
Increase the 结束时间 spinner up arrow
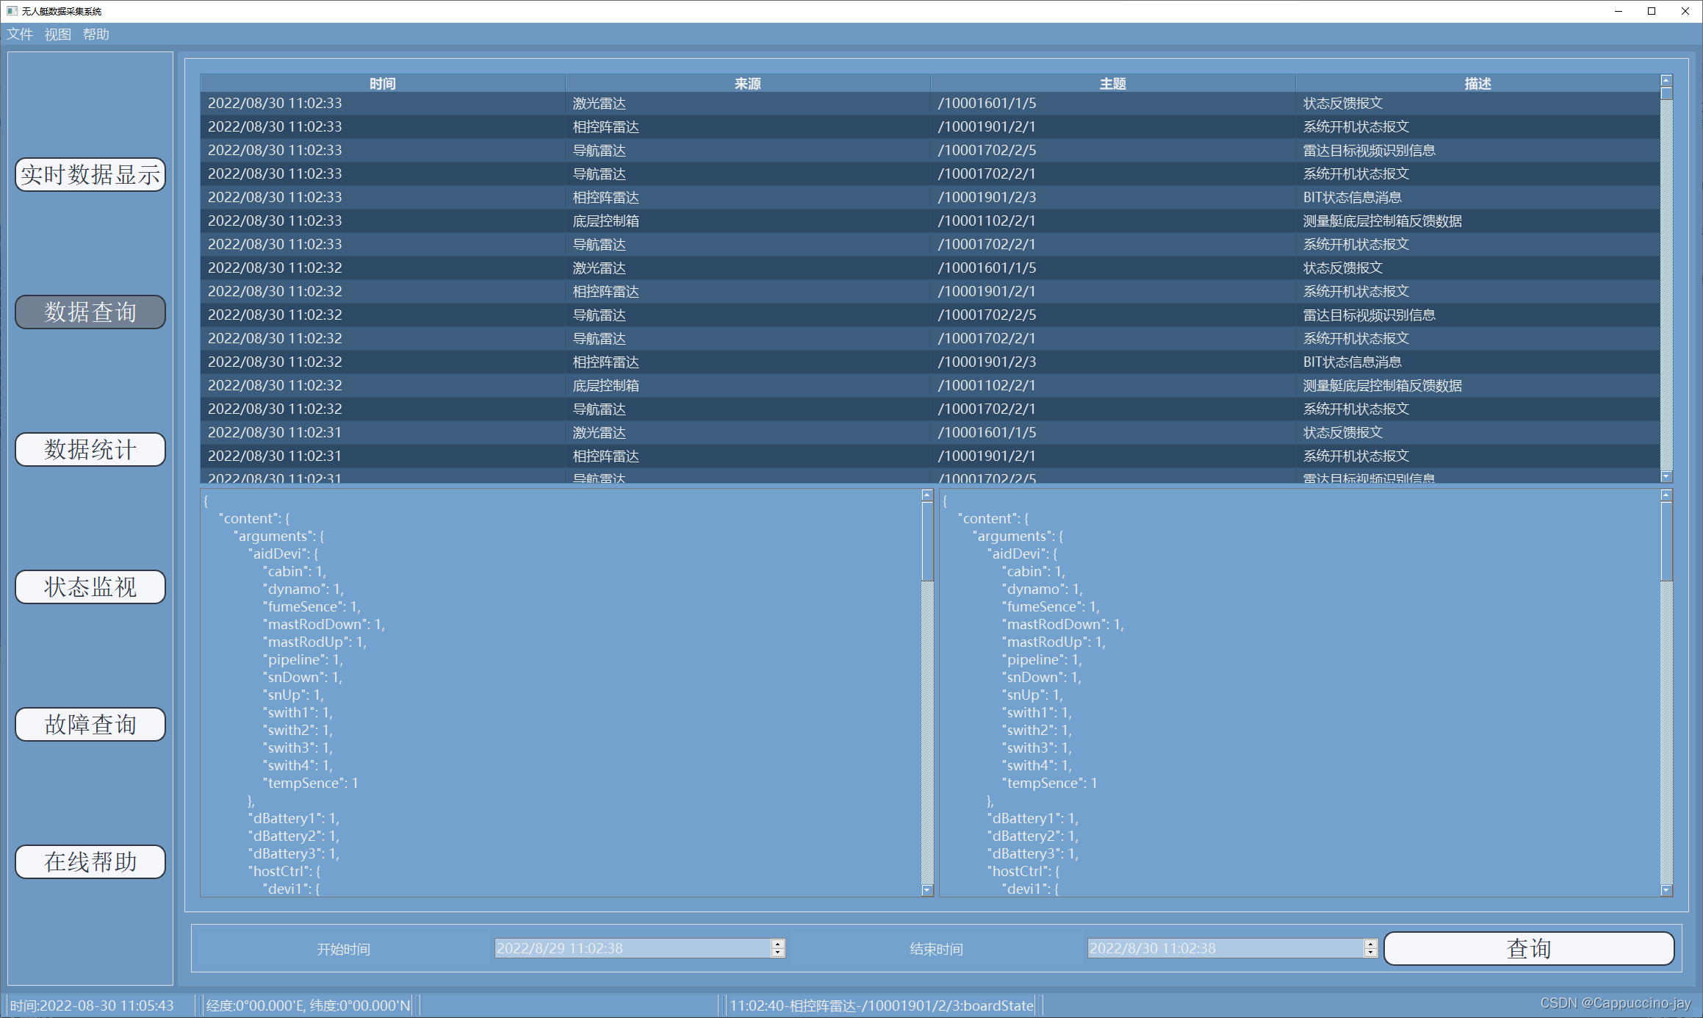pyautogui.click(x=1371, y=944)
